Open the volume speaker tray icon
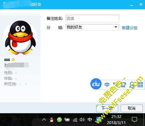Viewport: 145px width, 126px height. pyautogui.click(x=82, y=120)
